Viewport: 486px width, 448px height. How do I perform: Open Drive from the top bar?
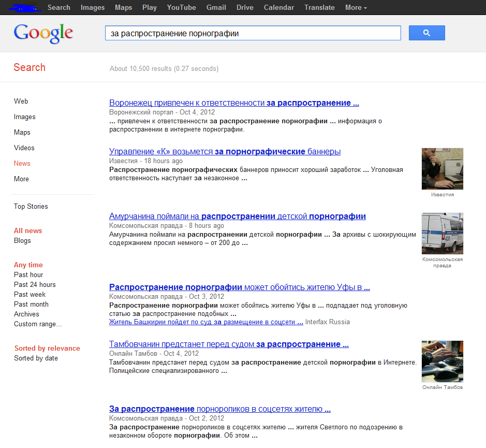[x=245, y=7]
